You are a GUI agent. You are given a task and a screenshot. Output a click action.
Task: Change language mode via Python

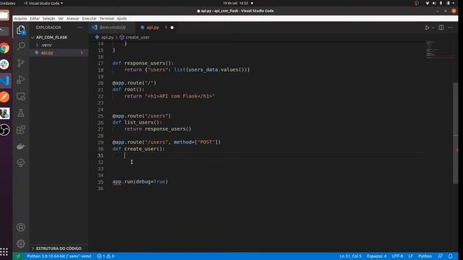pos(425,256)
